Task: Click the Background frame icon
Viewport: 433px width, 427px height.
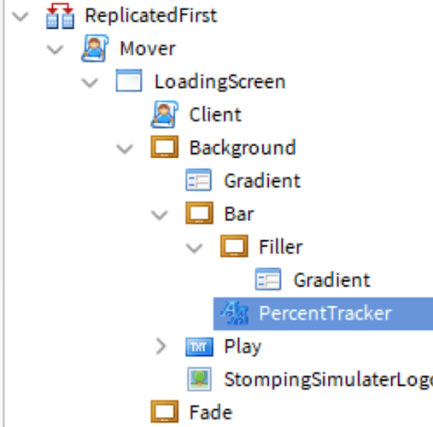Action: point(165,147)
